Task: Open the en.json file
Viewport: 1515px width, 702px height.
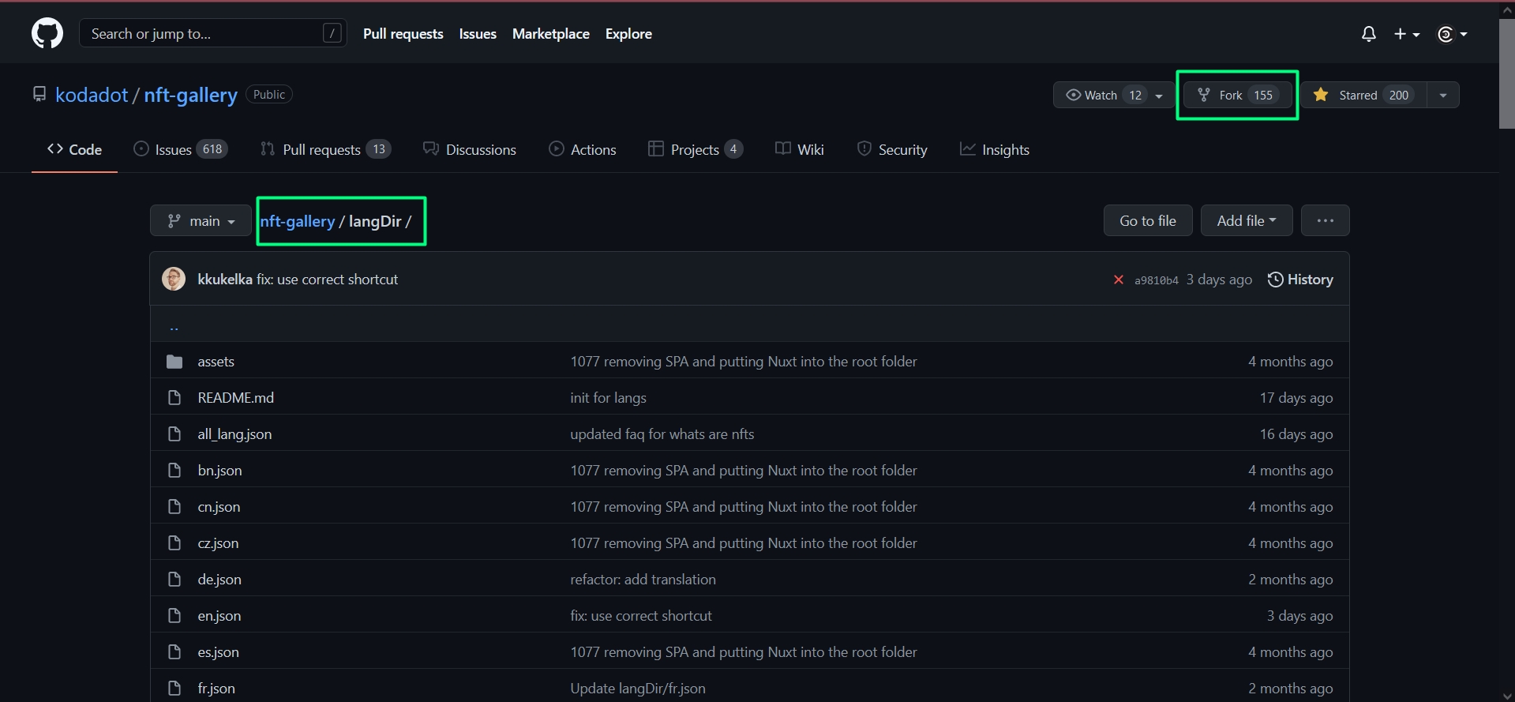Action: point(219,616)
